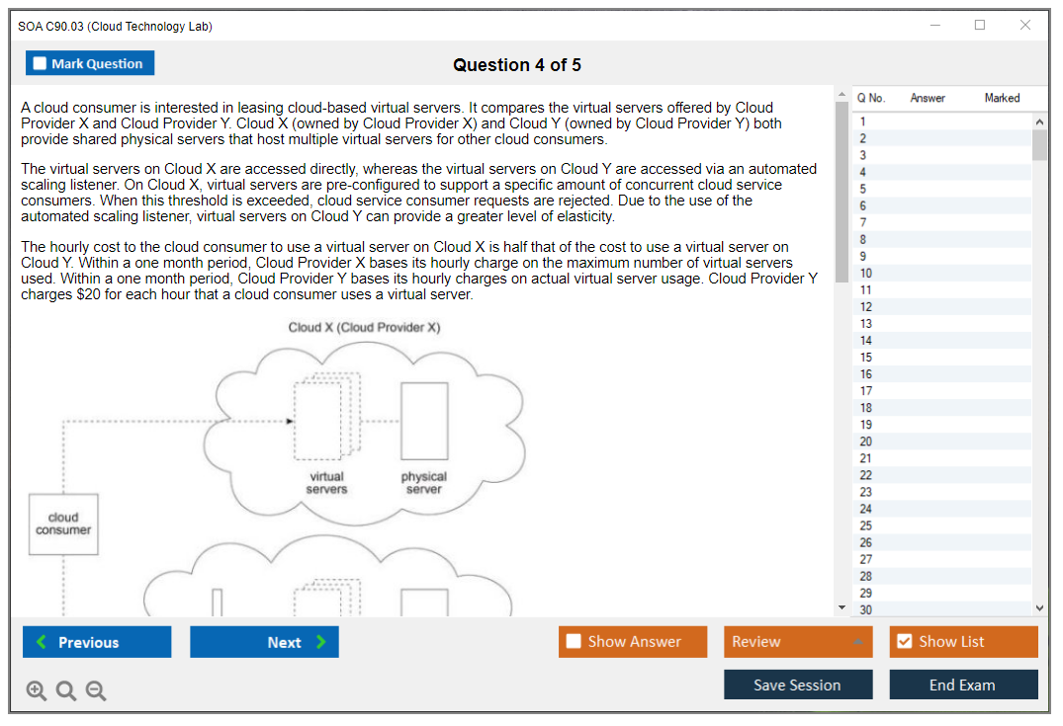This screenshot has height=726, width=1063.
Task: Click the question pane scroll down arrow
Action: (x=842, y=607)
